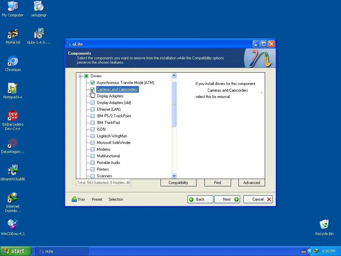The image size is (341, 256).
Task: Maximize the nLite window
Action: pos(264,44)
